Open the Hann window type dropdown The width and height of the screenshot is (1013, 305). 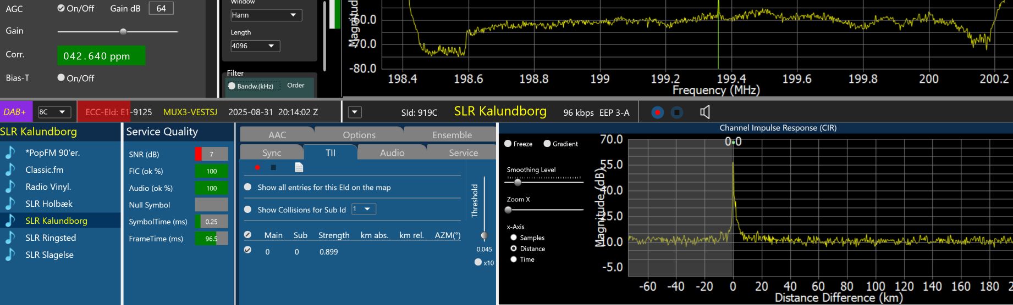(x=266, y=15)
